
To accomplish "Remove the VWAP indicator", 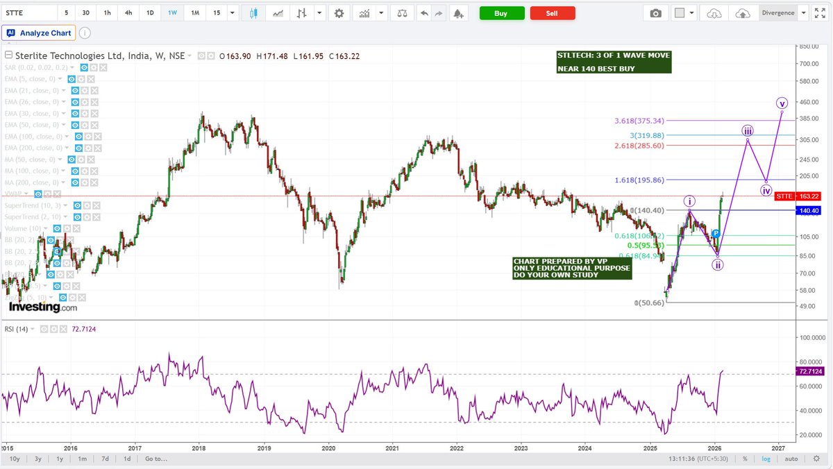I will [x=57, y=194].
